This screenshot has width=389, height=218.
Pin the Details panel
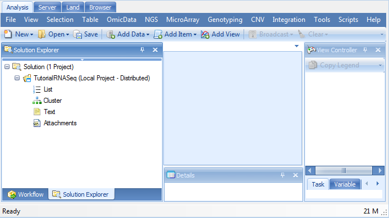click(282, 175)
